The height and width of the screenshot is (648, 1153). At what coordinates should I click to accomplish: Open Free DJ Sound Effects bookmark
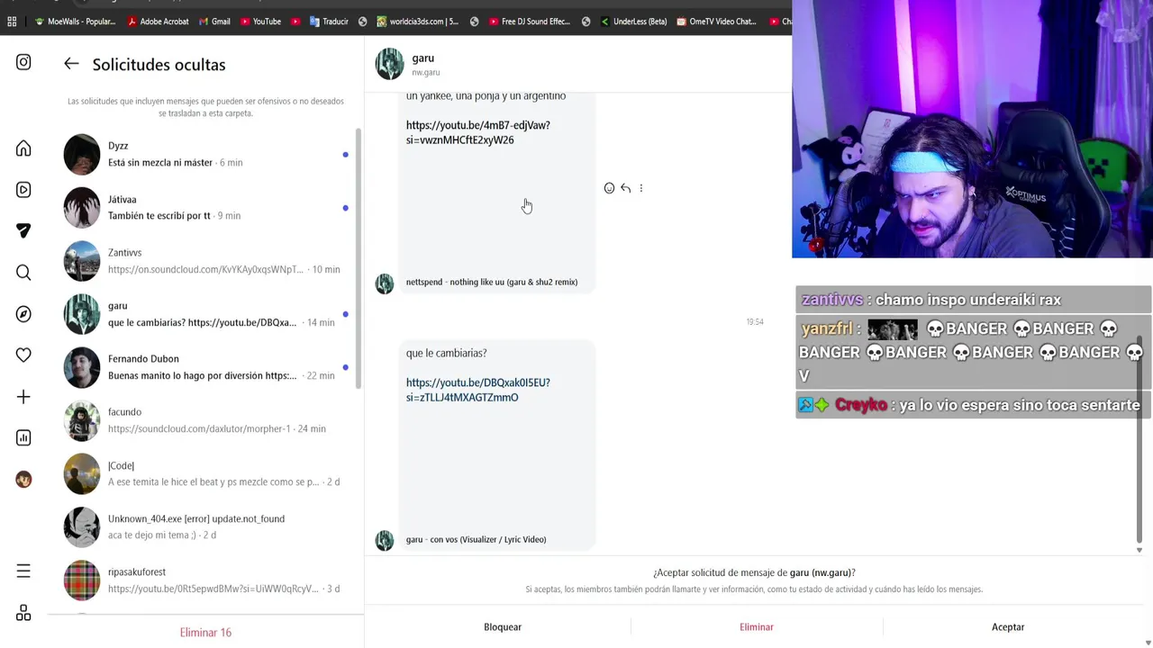[x=529, y=22]
